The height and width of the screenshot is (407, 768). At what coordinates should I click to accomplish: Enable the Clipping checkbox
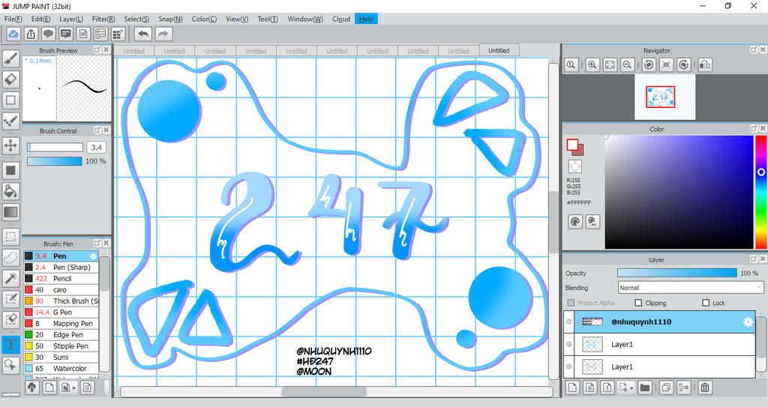tap(638, 303)
